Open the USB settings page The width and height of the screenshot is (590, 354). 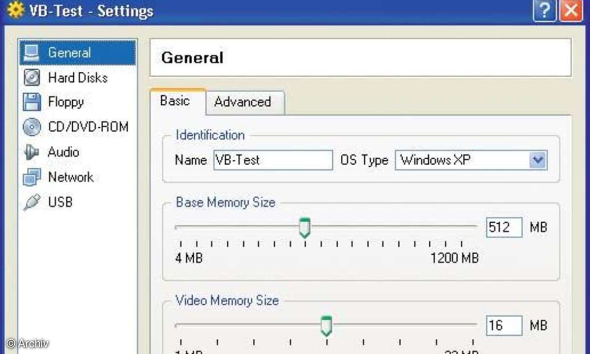tap(60, 202)
